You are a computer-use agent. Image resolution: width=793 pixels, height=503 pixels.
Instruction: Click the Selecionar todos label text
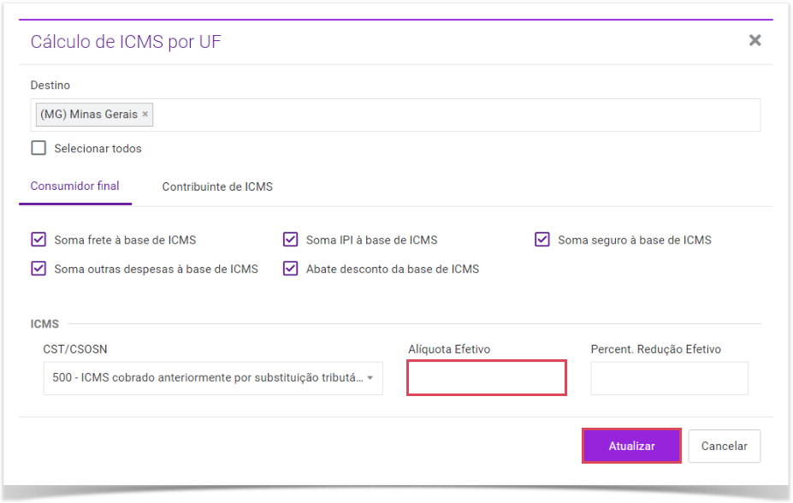[98, 149]
